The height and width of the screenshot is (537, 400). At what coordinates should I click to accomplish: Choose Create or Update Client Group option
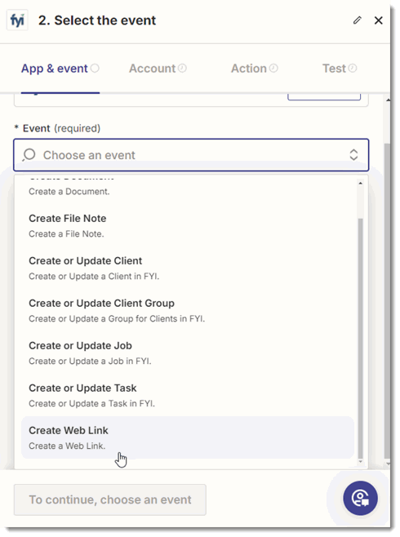(188, 311)
